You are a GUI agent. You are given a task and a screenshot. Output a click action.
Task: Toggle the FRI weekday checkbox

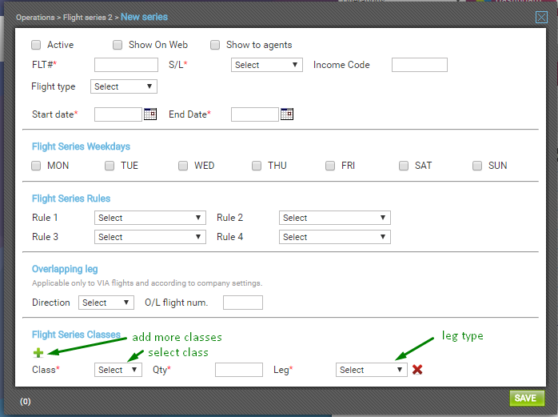coord(330,166)
